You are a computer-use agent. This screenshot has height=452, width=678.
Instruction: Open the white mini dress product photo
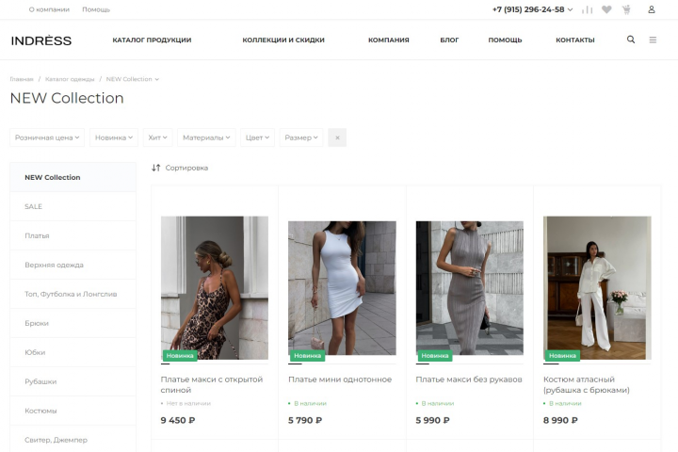tap(342, 288)
